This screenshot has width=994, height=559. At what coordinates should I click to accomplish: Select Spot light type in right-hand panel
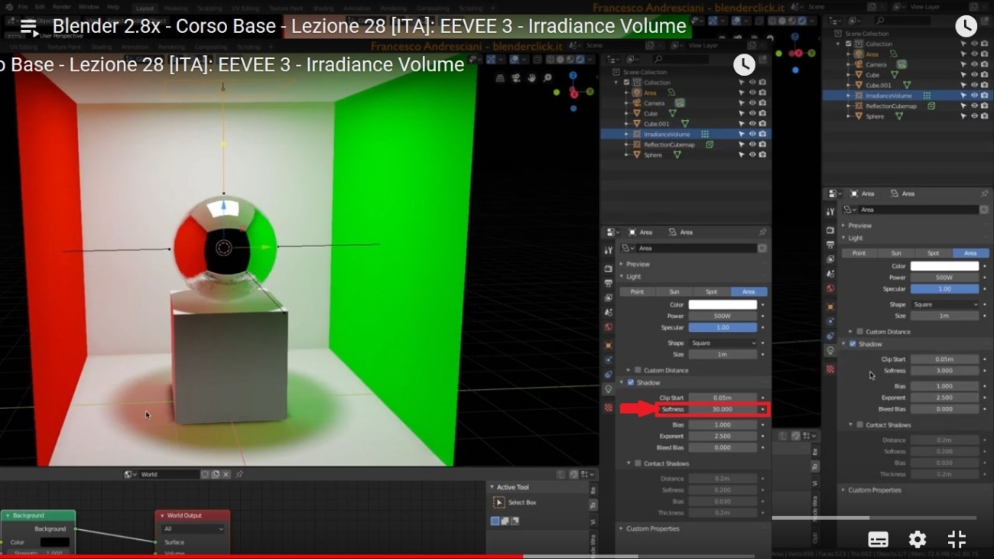tap(933, 253)
